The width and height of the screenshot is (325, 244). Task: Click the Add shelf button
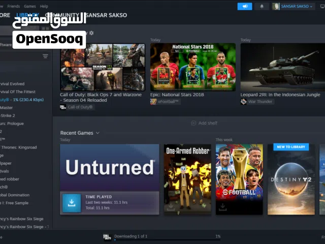point(204,123)
